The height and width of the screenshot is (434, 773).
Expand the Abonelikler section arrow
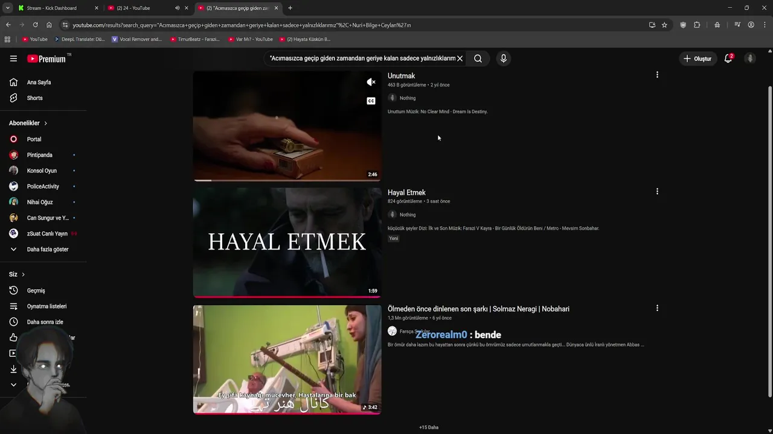45,123
